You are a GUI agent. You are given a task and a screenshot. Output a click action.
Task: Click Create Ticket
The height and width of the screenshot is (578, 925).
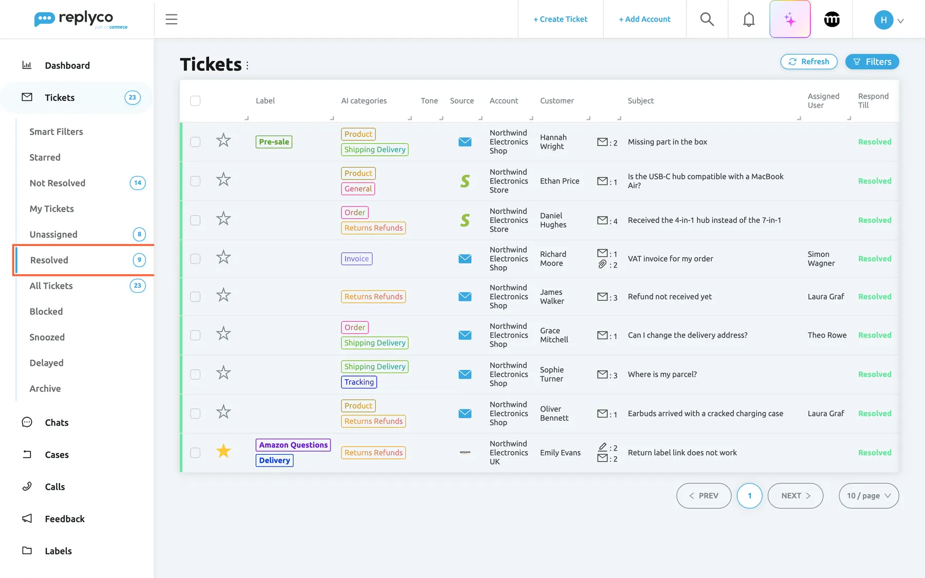[x=560, y=20]
